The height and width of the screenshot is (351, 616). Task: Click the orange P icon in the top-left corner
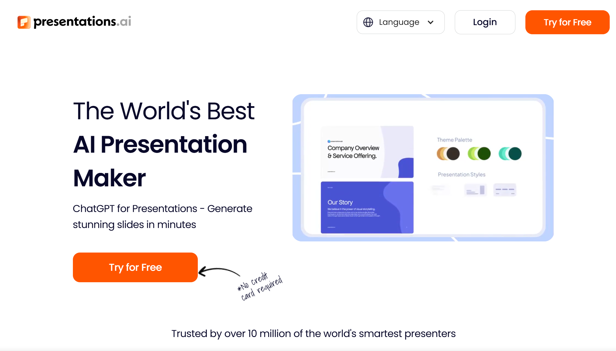[x=24, y=22]
